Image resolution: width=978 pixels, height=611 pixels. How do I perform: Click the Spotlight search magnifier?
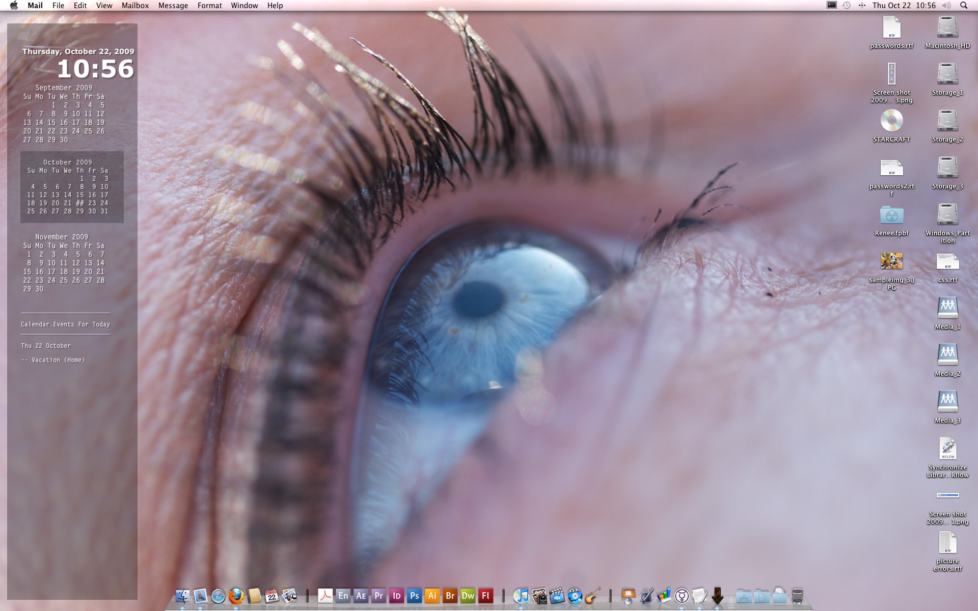tap(963, 6)
